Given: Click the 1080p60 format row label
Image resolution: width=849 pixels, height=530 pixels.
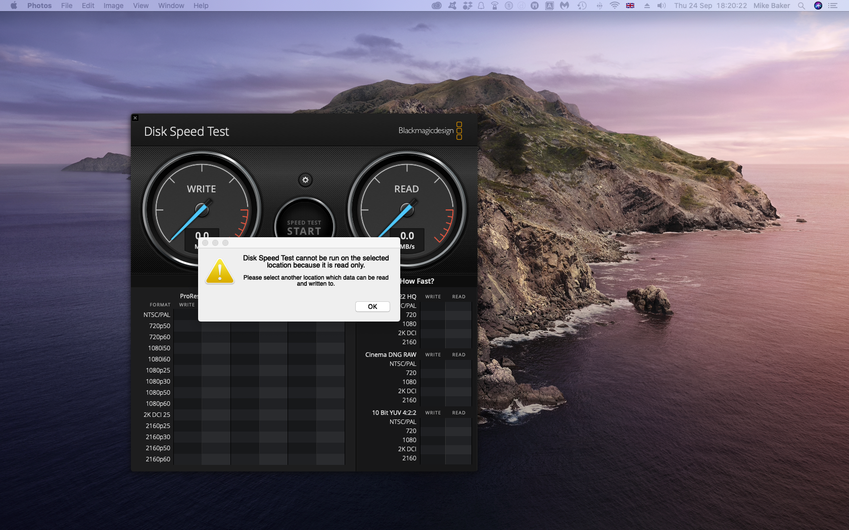Looking at the screenshot, I should tap(158, 404).
